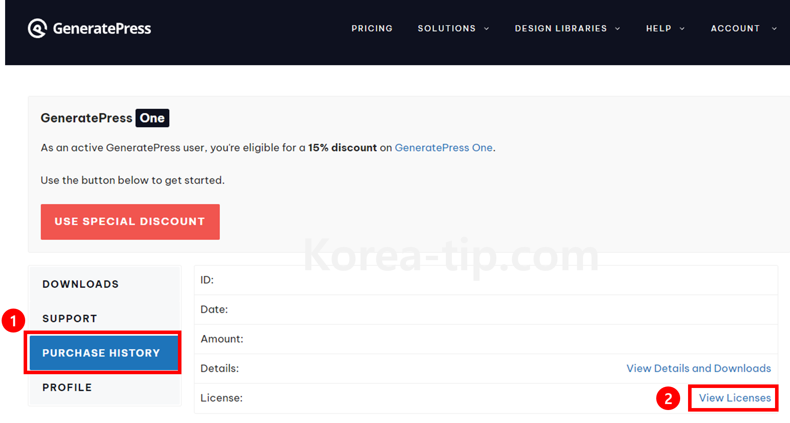
Task: Open the View Licenses link
Action: (x=735, y=398)
